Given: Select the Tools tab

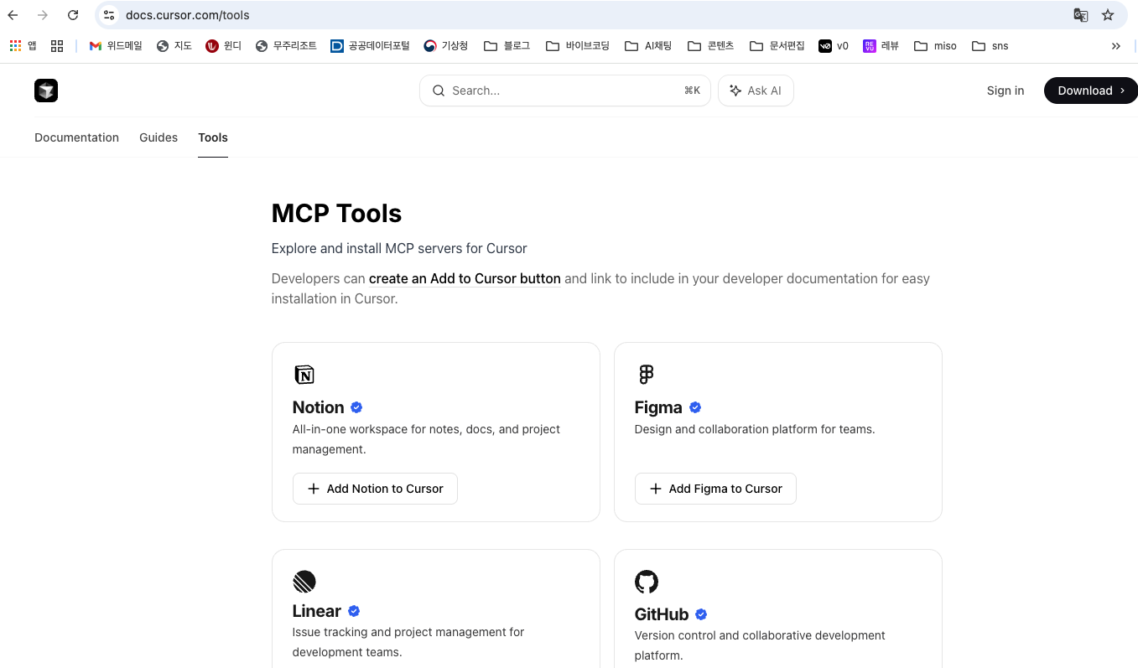Looking at the screenshot, I should point(213,137).
